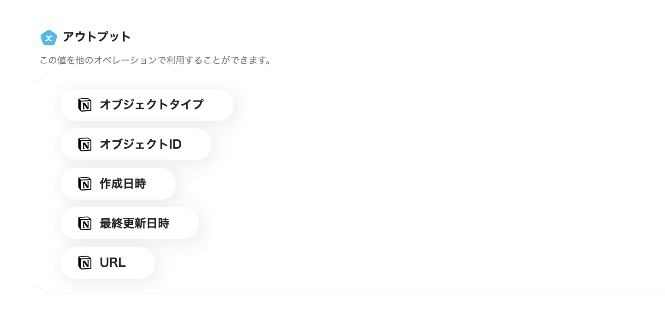Click the 作成日時 label text
665x336 pixels.
(123, 184)
